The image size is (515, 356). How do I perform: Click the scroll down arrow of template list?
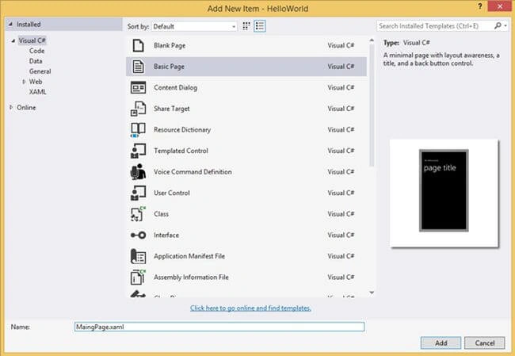372,293
